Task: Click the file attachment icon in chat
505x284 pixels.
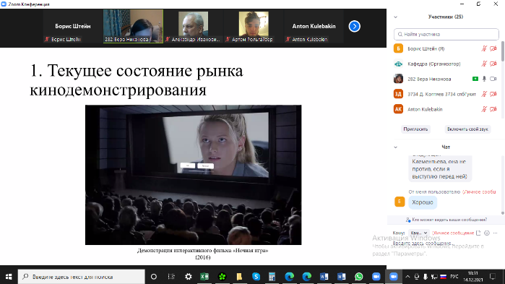Action: pyautogui.click(x=478, y=233)
